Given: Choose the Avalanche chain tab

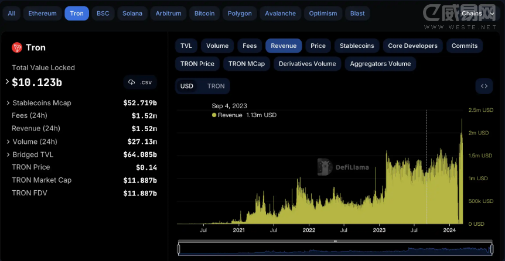Looking at the screenshot, I should pyautogui.click(x=280, y=13).
